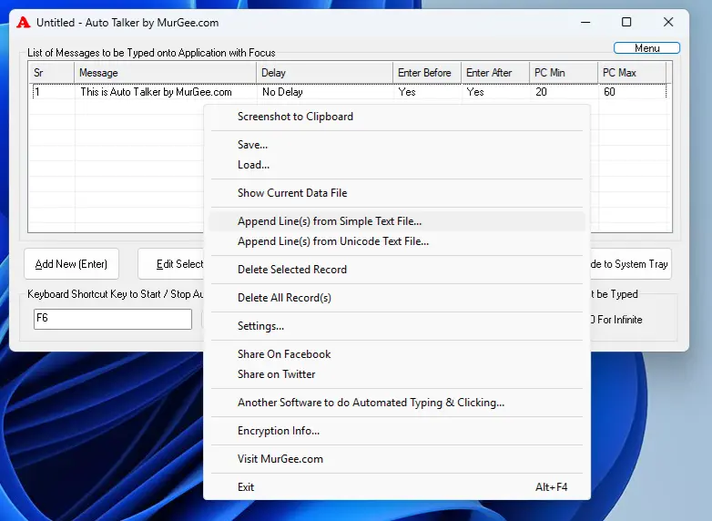The height and width of the screenshot is (521, 712).
Task: Open Encryption Info...
Action: point(397,431)
